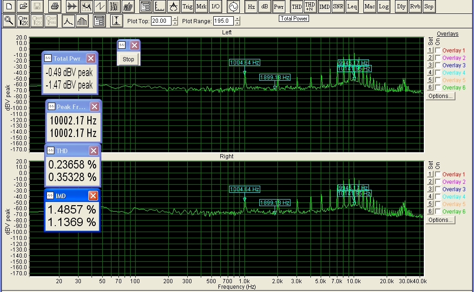Toggle the THD+N measurement utility
This screenshot has height=292, width=474.
[310, 6]
